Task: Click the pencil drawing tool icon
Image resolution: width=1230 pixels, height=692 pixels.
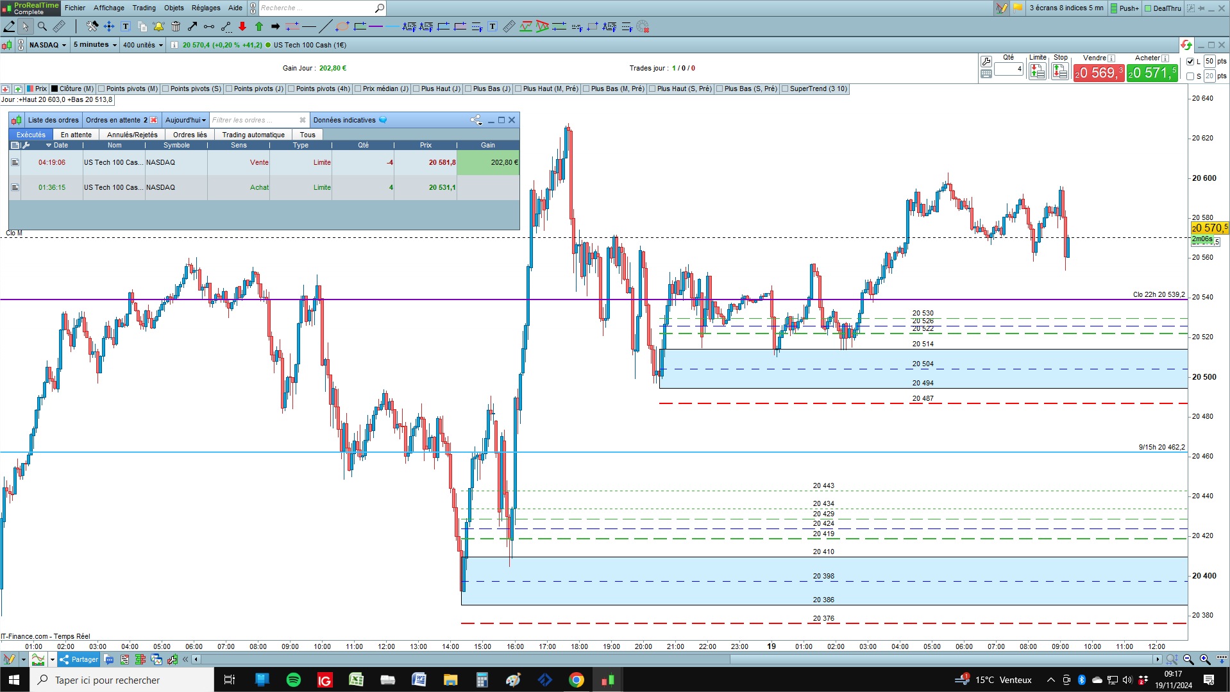Action: (x=9, y=26)
